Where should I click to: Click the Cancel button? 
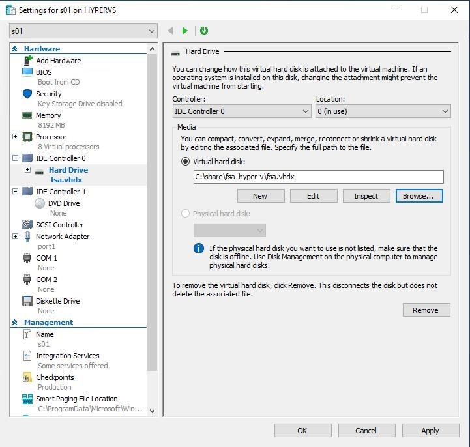click(x=366, y=431)
